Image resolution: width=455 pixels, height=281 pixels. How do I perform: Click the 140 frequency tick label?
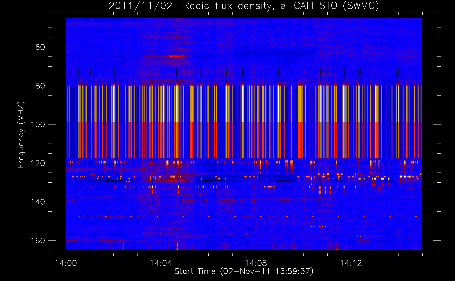(38, 202)
